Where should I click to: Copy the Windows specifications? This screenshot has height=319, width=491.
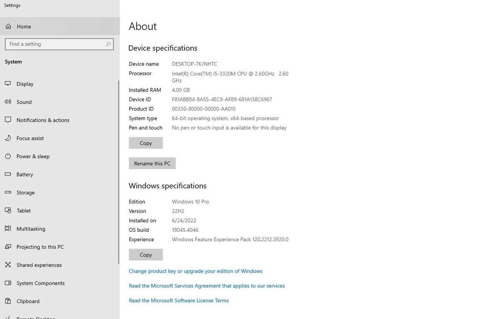[146, 255]
